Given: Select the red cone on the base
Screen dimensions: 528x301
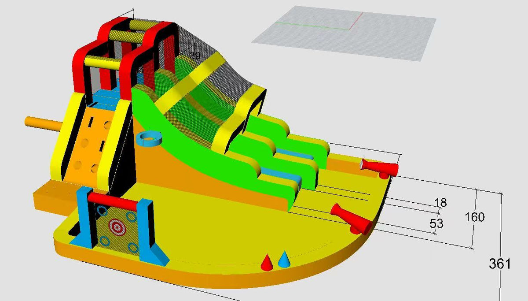Looking at the screenshot, I should (x=266, y=262).
